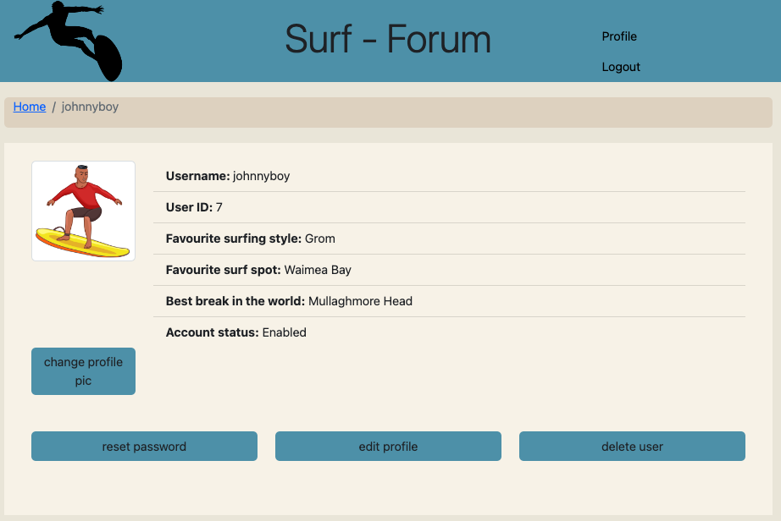The height and width of the screenshot is (521, 781).
Task: Select the Favourite surfing style Grom row
Action: coord(455,239)
